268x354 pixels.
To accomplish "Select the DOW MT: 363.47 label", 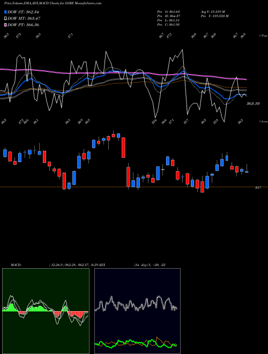I will coord(24,18).
